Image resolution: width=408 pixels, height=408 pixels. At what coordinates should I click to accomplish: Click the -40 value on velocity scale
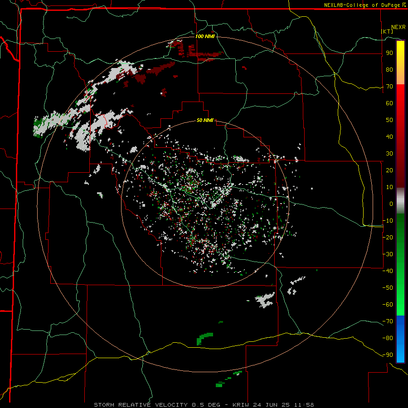(x=388, y=271)
